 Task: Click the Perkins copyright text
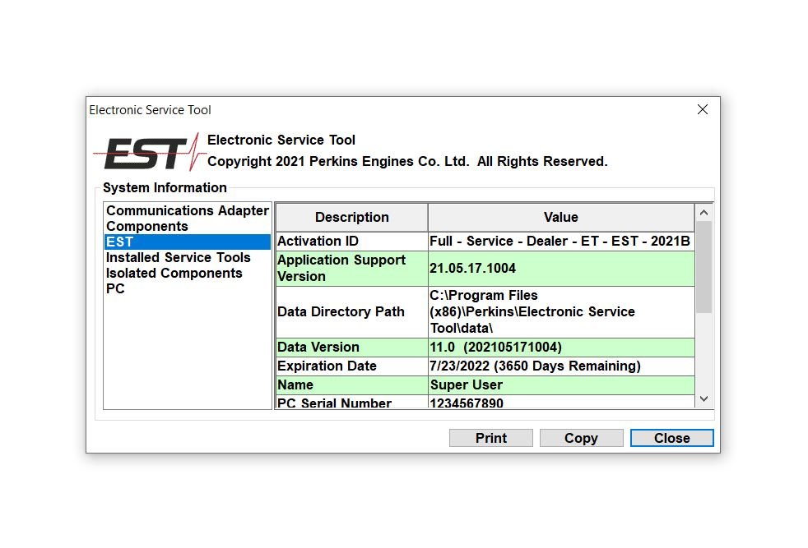(x=407, y=162)
